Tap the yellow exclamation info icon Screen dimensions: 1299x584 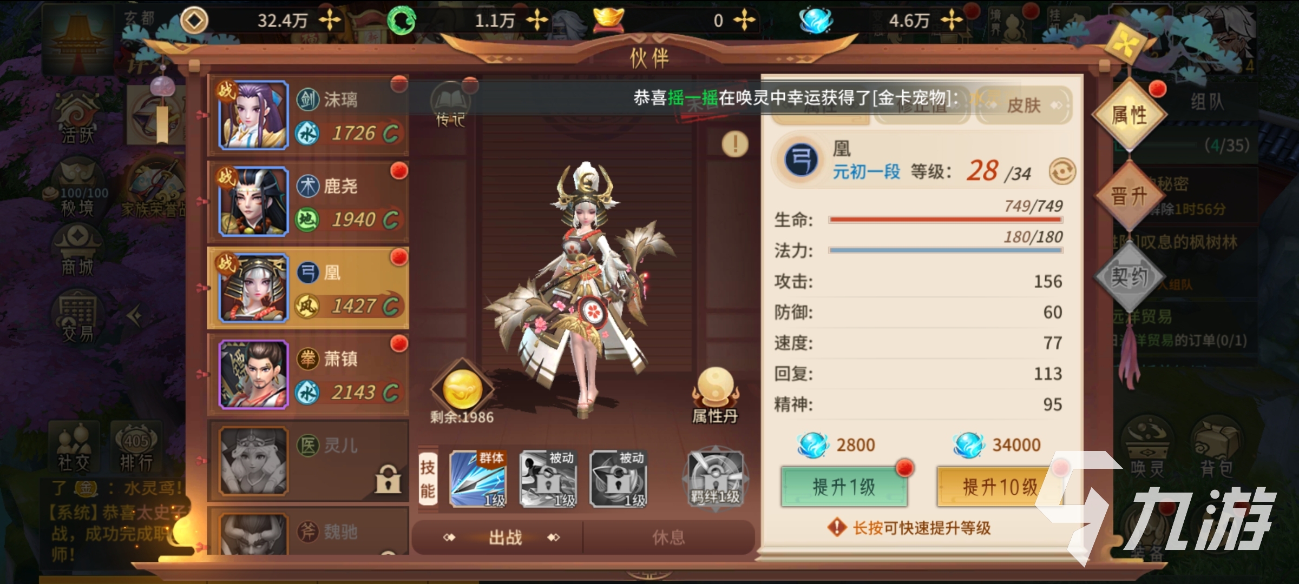tap(734, 144)
